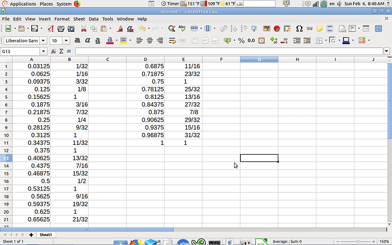The image size is (392, 245).
Task: Center cell content horizontally
Action: click(149, 40)
